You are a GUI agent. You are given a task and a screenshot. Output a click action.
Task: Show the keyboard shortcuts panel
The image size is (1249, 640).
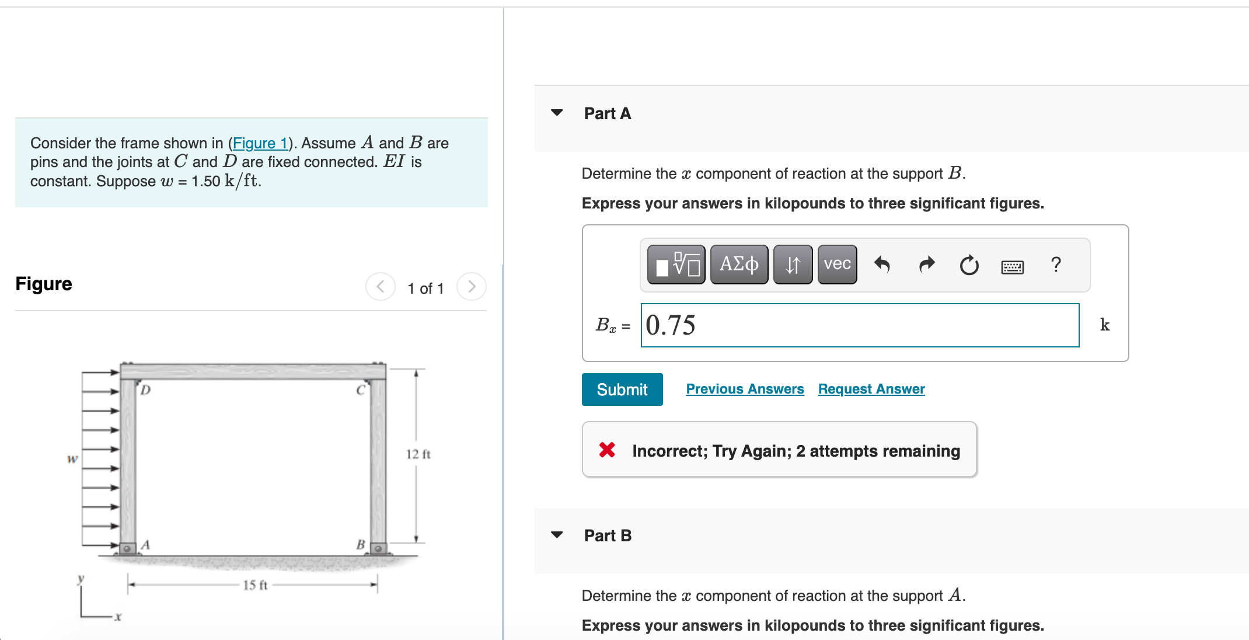(1013, 267)
